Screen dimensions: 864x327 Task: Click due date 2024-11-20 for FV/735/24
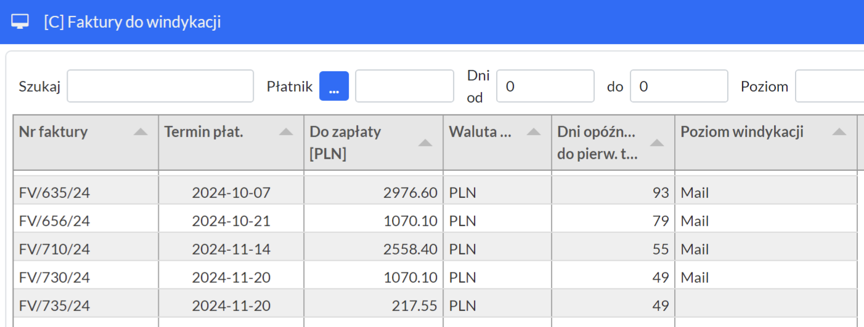(231, 306)
